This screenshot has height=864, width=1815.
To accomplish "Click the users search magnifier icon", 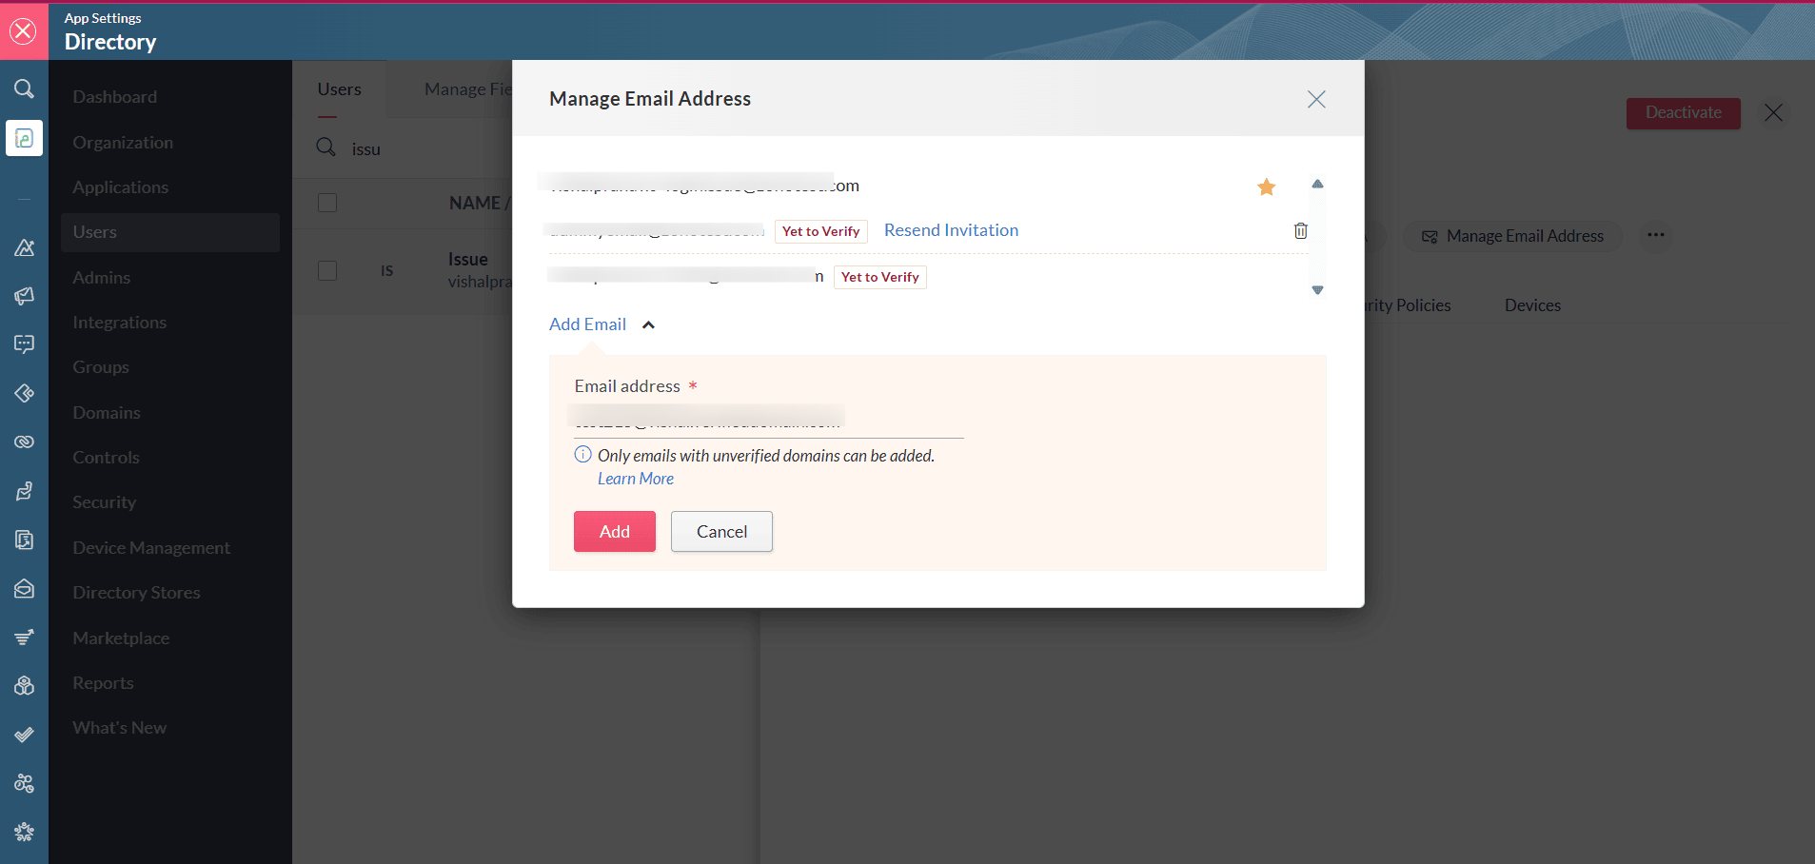I will click(326, 147).
